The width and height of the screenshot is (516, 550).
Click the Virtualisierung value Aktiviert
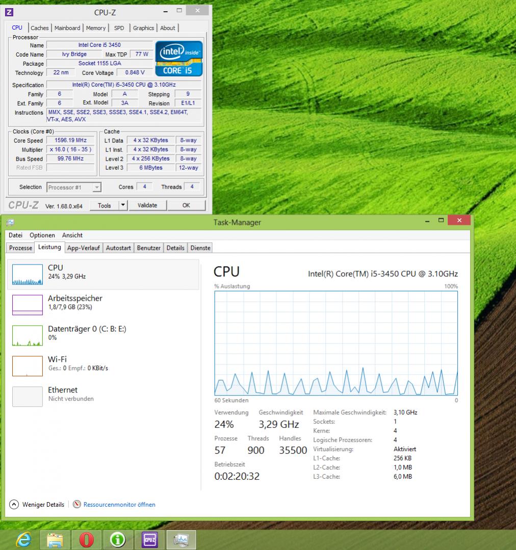pyautogui.click(x=405, y=449)
